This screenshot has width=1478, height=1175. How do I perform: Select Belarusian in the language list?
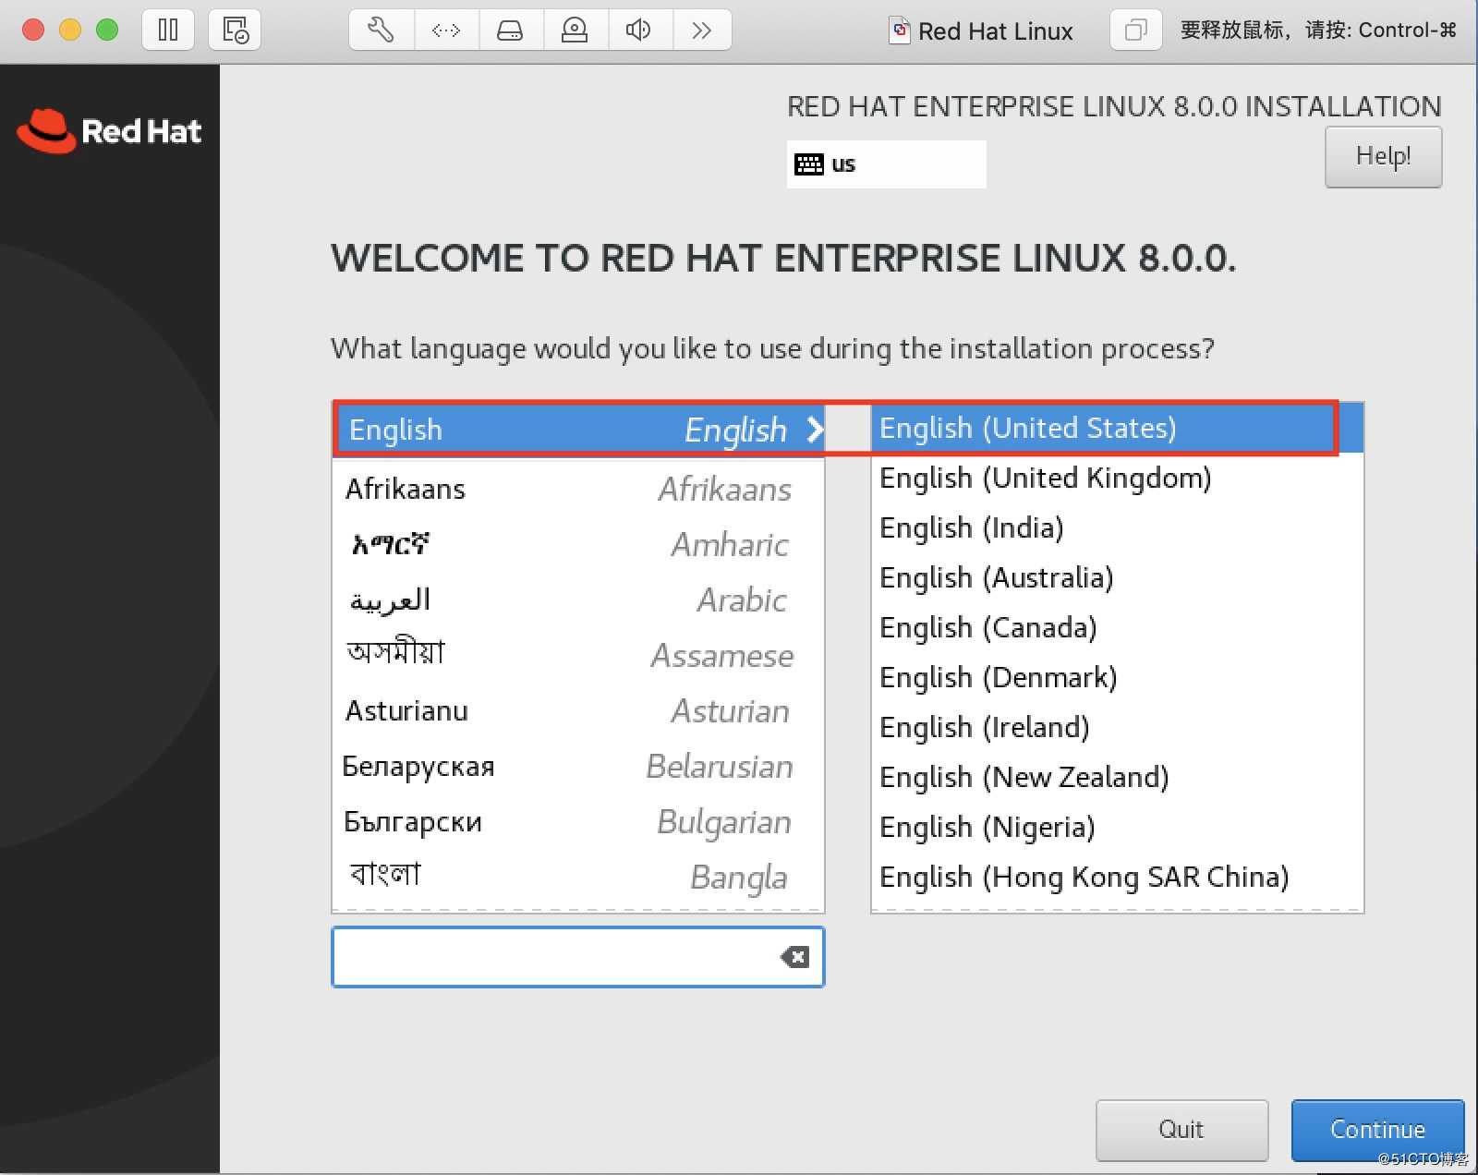(x=578, y=766)
